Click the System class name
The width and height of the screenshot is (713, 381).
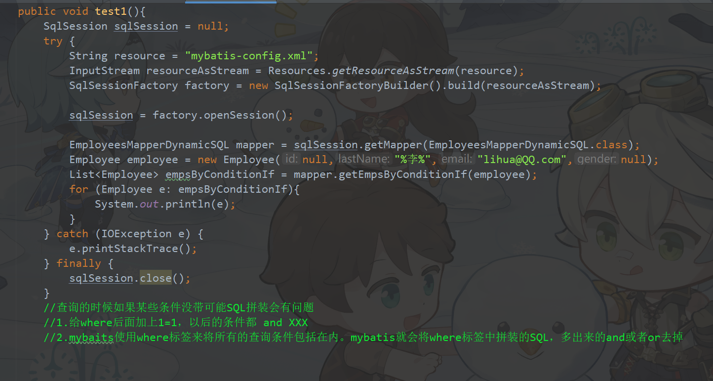[114, 204]
